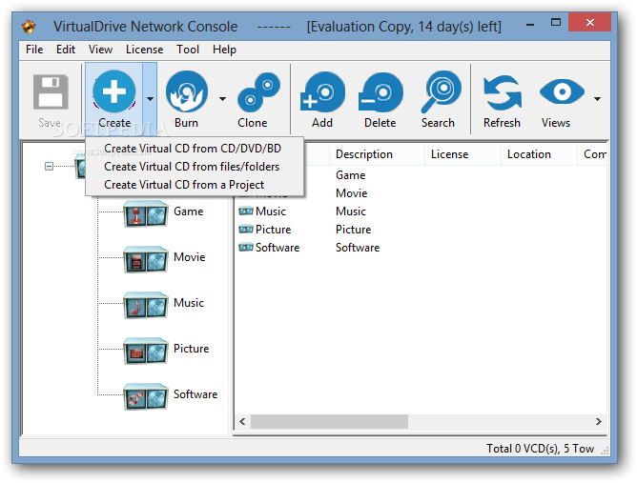Select the Software tree label
Screen dimensions: 637x483
click(195, 394)
